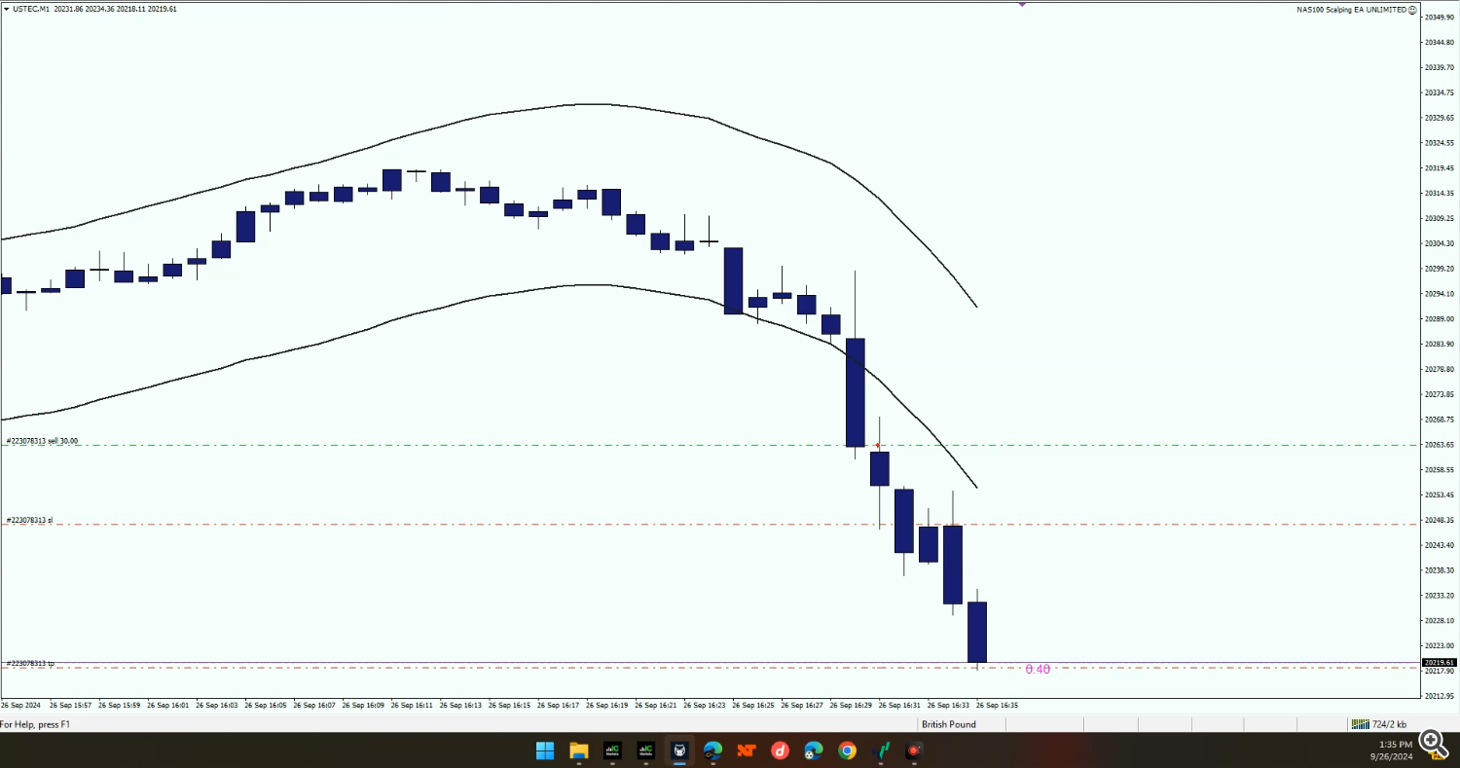Click the red sell entry arrow marker
Screen dimensions: 1460x768
(x=878, y=446)
